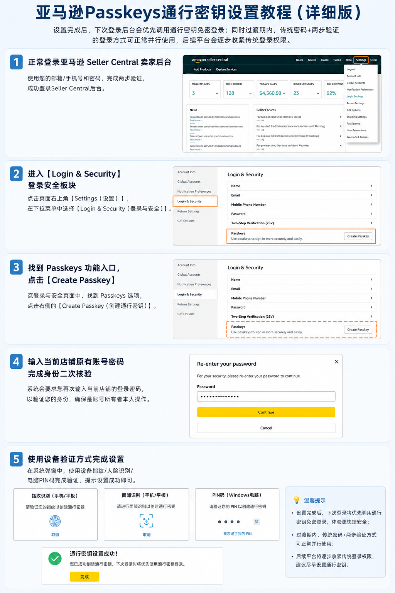The height and width of the screenshot is (593, 395).
Task: Select Login Settings in the dropdown menu
Action: point(355,97)
